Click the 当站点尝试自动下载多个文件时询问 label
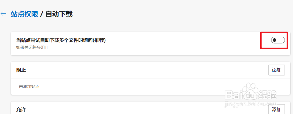The height and width of the screenshot is (114, 293). [54, 40]
